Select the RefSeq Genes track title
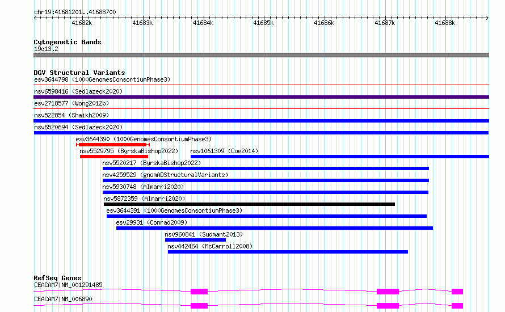The image size is (505, 312). 58,278
